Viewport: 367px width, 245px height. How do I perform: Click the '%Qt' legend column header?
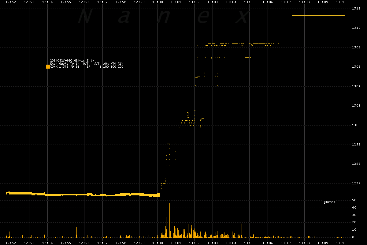click(106, 63)
